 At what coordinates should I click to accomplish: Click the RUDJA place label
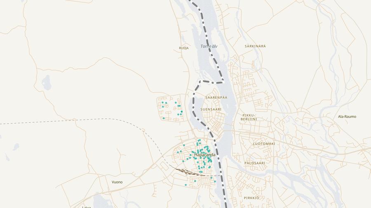(x=184, y=48)
